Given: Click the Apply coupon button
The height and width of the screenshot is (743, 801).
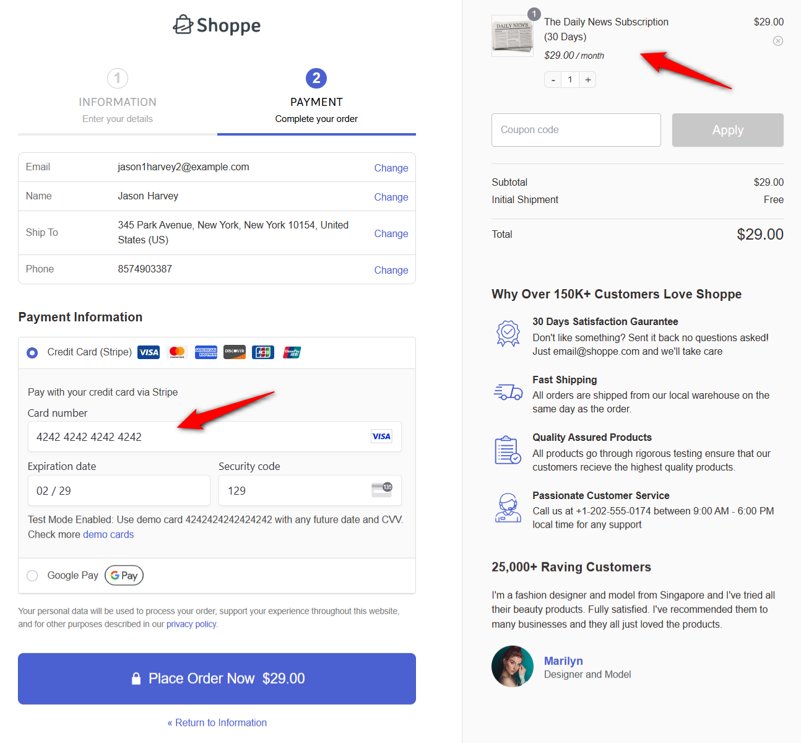Looking at the screenshot, I should click(x=728, y=130).
